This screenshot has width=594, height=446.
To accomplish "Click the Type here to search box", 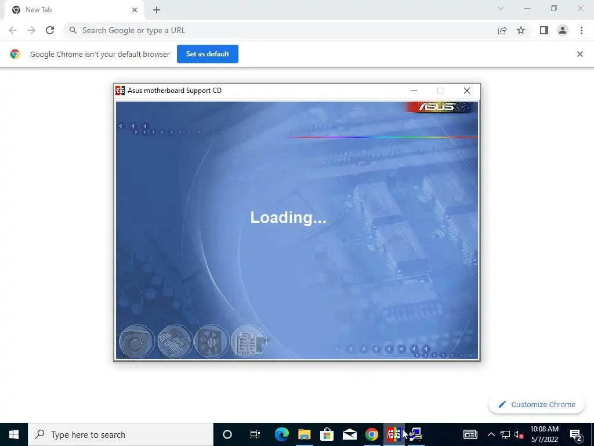I will 121,434.
